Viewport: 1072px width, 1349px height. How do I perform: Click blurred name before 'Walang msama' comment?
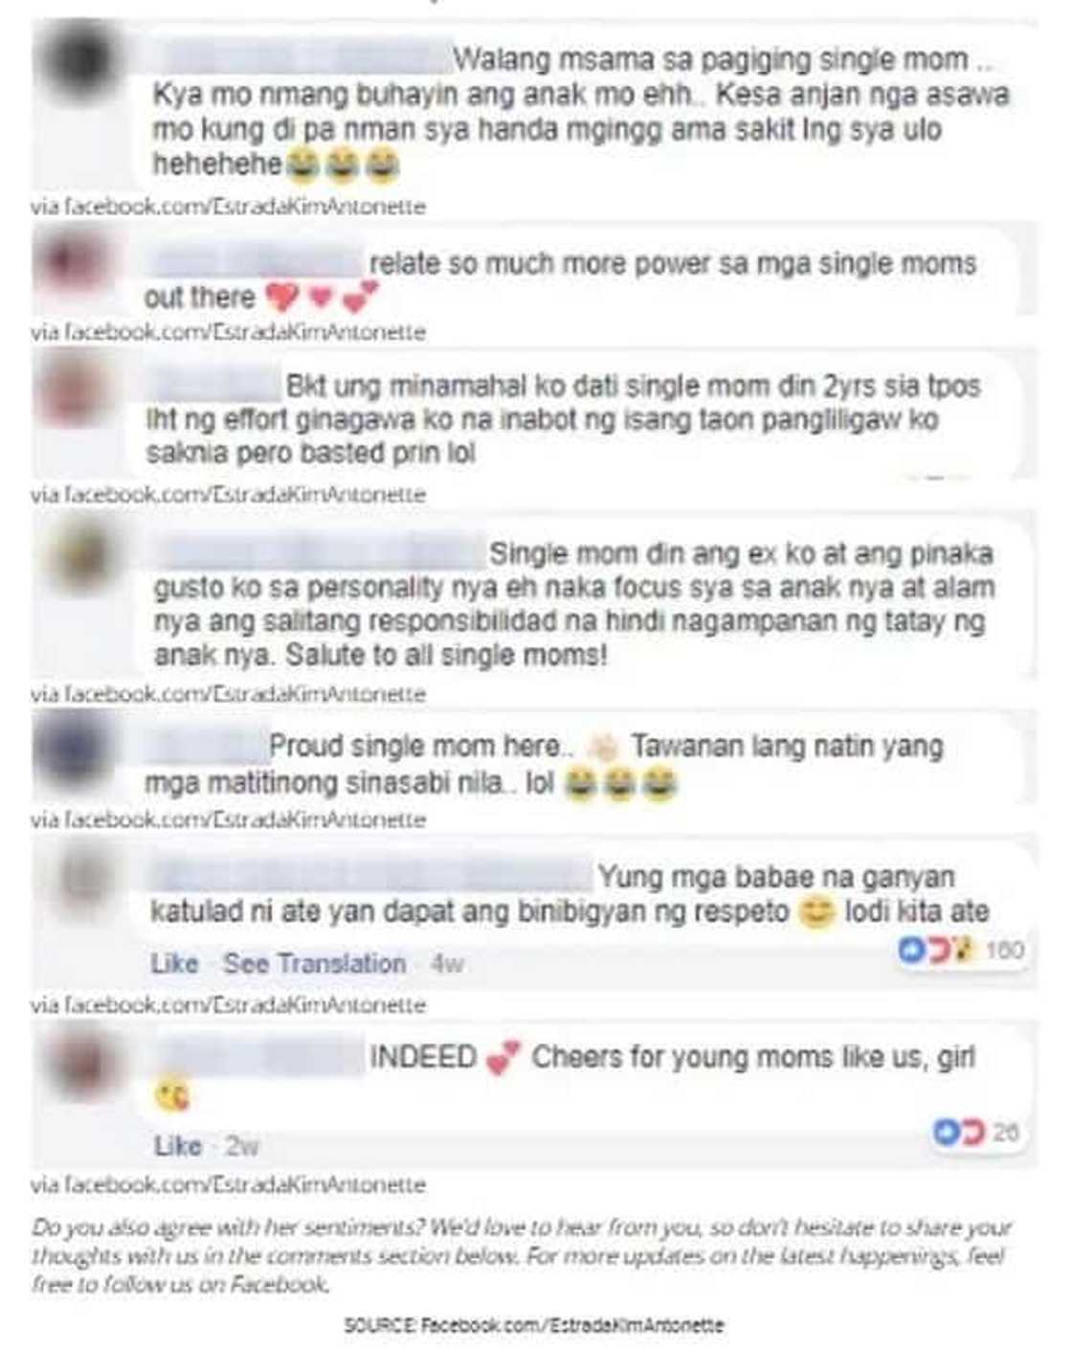point(301,57)
